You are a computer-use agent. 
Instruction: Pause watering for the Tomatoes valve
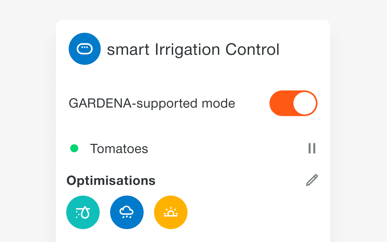point(312,148)
